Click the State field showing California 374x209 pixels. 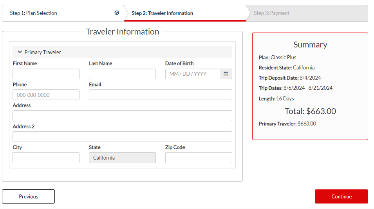[122, 158]
